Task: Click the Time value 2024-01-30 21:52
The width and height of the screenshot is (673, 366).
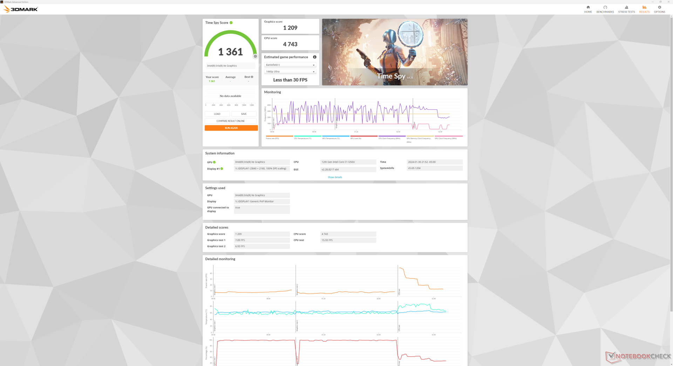Action: pos(435,162)
